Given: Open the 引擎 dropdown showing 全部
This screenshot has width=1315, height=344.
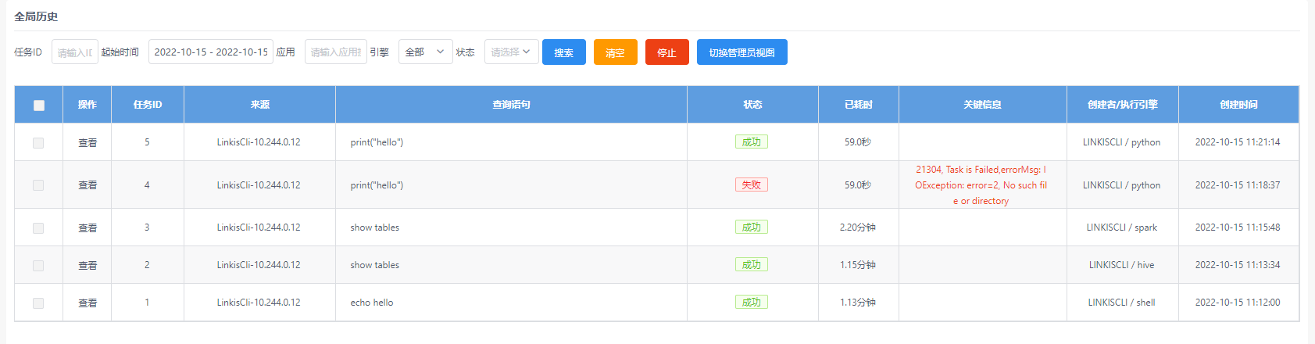Looking at the screenshot, I should 425,52.
